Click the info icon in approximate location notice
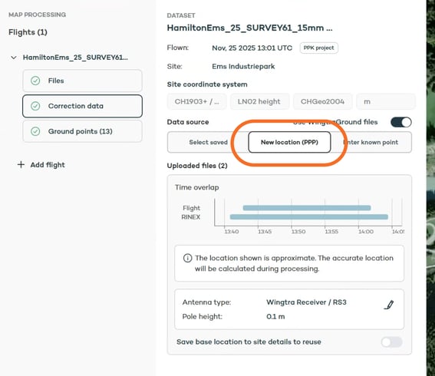 pos(187,258)
